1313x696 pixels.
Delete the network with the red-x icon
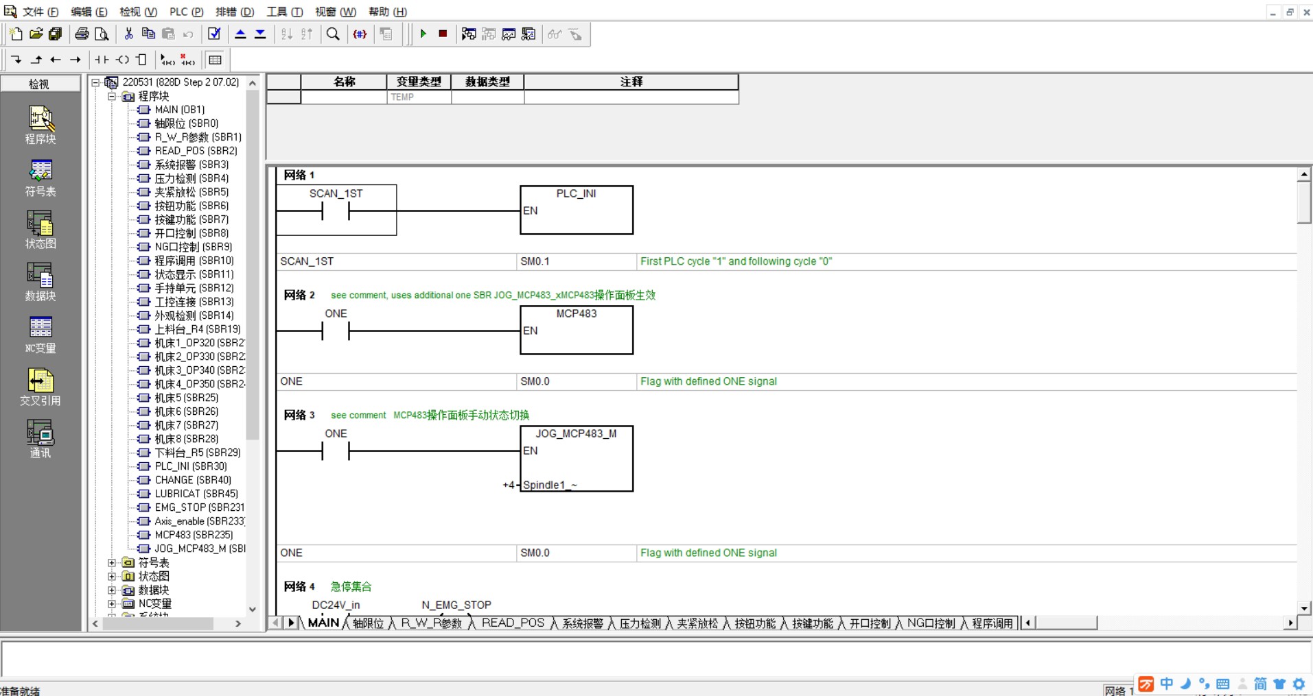click(x=187, y=60)
